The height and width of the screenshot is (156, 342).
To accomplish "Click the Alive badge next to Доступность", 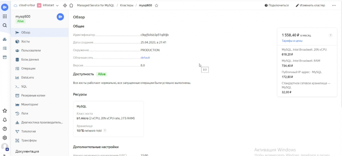I will coord(102,74).
